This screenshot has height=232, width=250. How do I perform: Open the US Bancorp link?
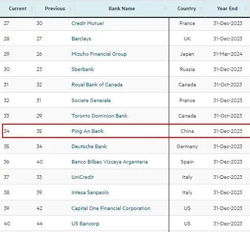(85, 223)
